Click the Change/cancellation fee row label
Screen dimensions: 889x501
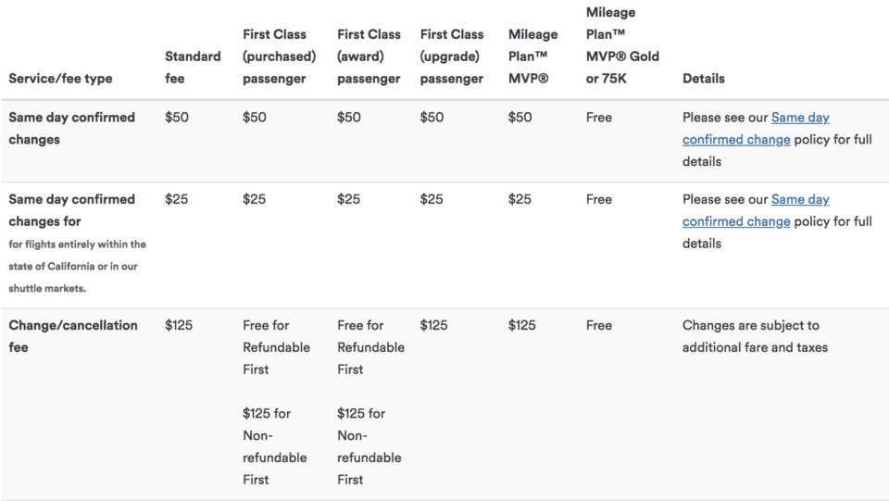pos(72,336)
